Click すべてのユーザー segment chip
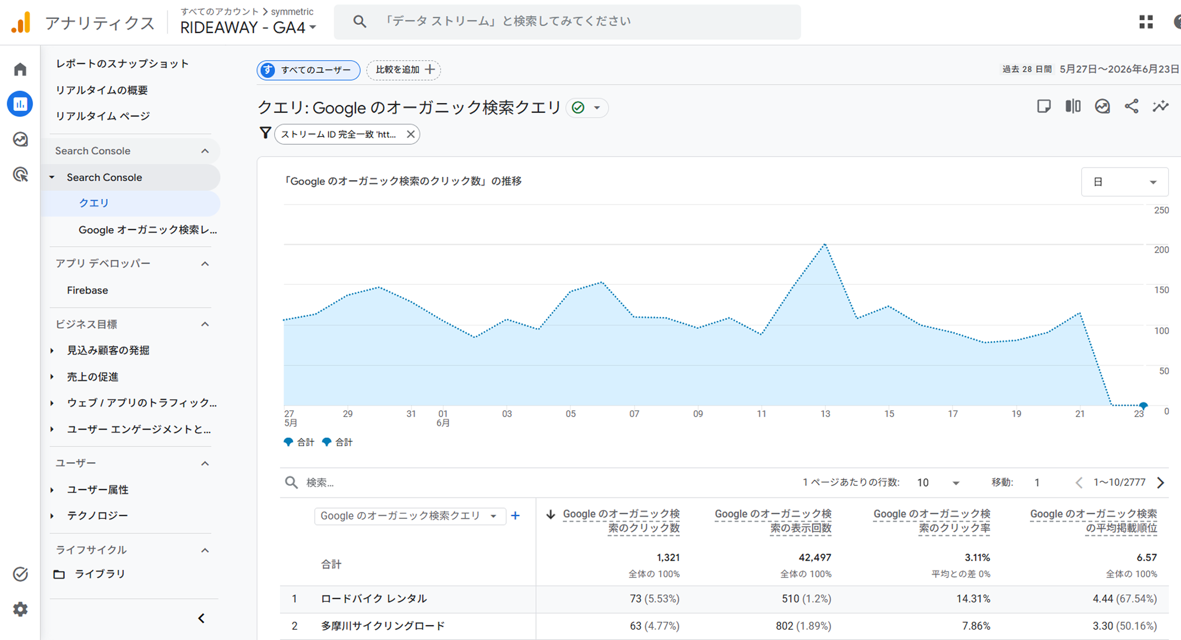This screenshot has width=1181, height=640. point(308,70)
